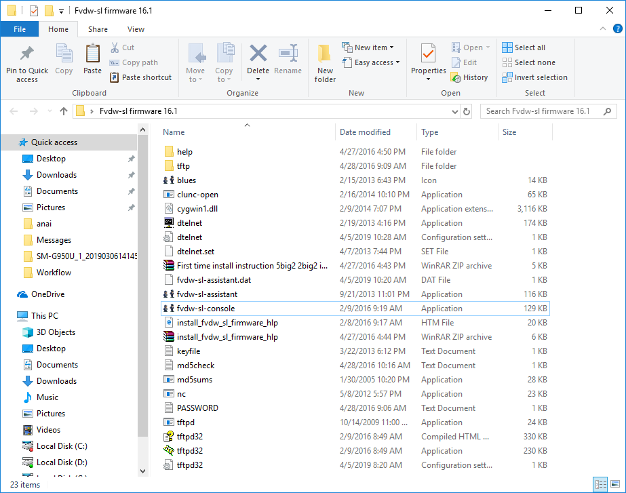Select This PC in navigation pane
Image resolution: width=626 pixels, height=493 pixels.
pos(45,316)
